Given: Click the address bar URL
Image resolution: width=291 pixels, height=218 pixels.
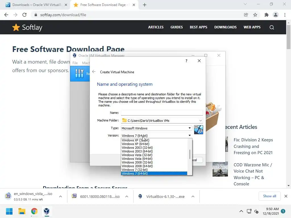Looking at the screenshot, I should point(63,15).
